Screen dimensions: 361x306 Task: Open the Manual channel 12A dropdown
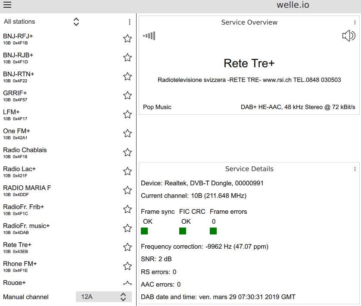[x=103, y=297]
